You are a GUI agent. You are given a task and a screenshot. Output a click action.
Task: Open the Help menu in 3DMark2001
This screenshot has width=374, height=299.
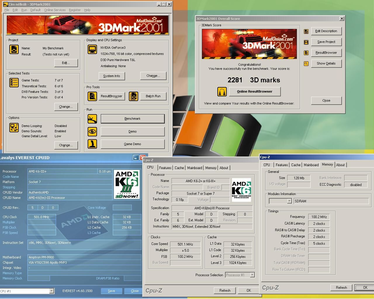point(87,10)
